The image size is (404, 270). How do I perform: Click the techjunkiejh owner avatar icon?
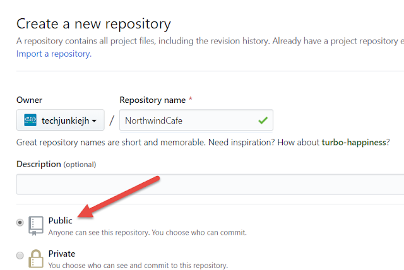pos(30,120)
